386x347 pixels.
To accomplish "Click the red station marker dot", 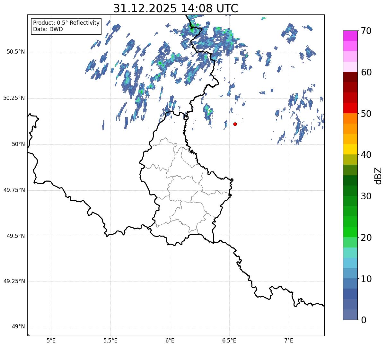I will coord(235,124).
